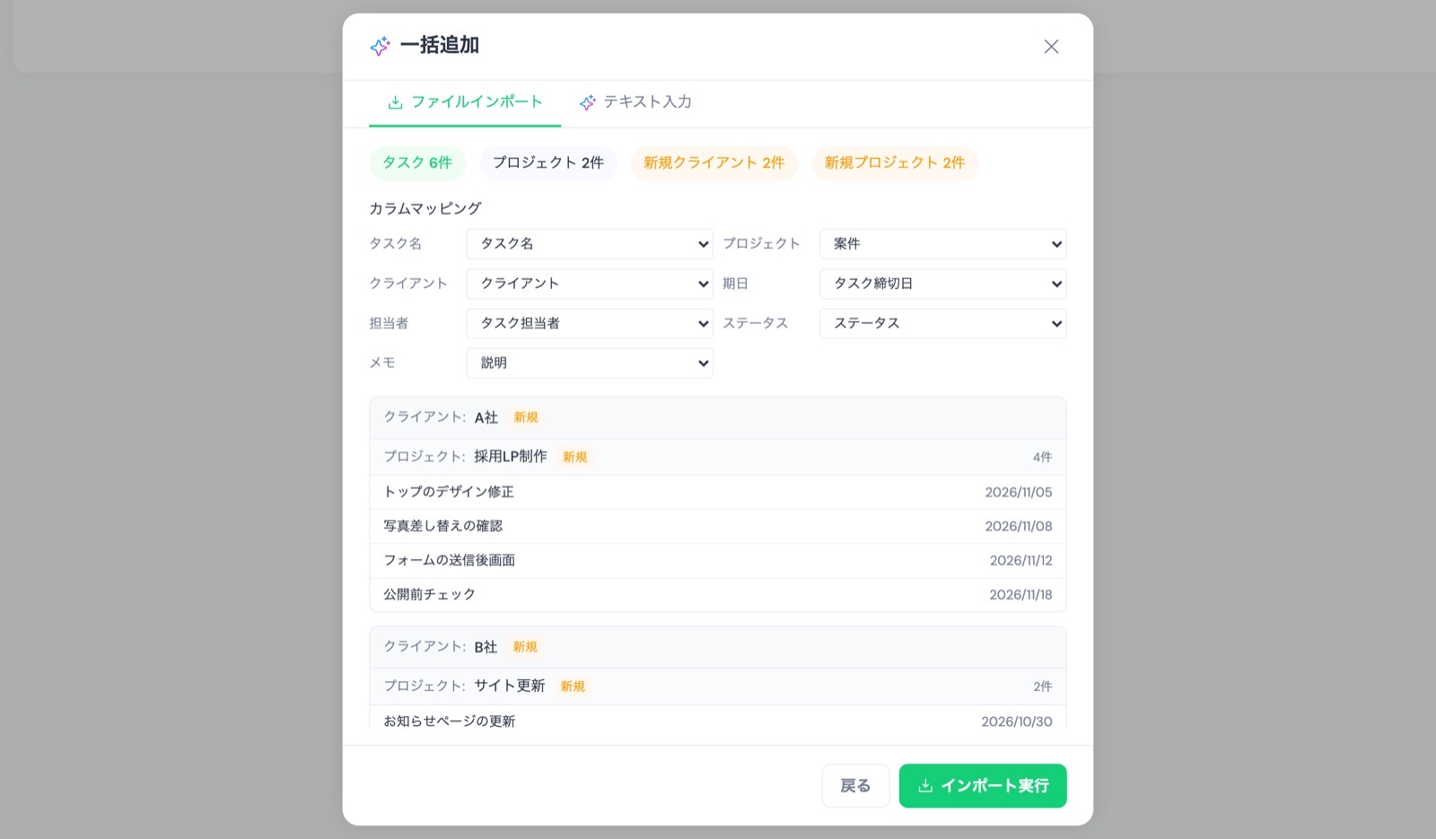Run import with インポート実行 button
This screenshot has height=839, width=1436.
pyautogui.click(x=983, y=786)
